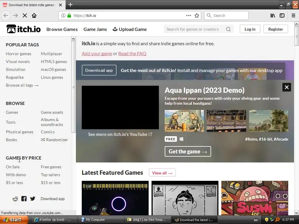This screenshot has width=299, height=224.
Task: Open the browser home page icon
Action: pos(34,15)
